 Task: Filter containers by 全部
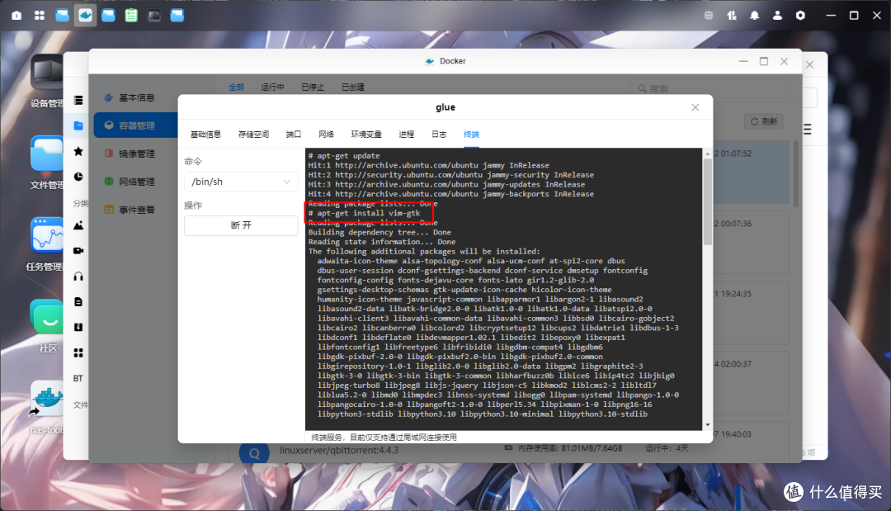[x=237, y=88]
